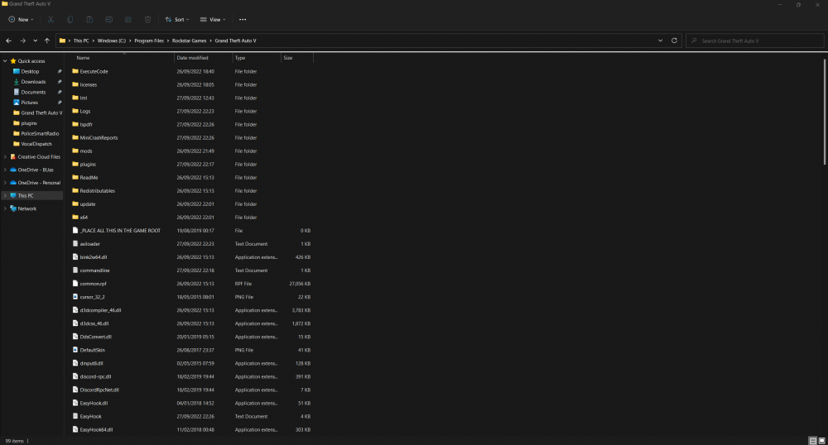This screenshot has width=828, height=445.
Task: Sort by the Name column header
Action: [83, 58]
